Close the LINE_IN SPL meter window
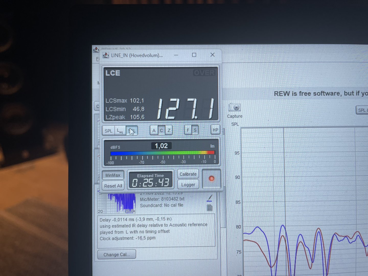This screenshot has width=368, height=276. click(x=212, y=55)
